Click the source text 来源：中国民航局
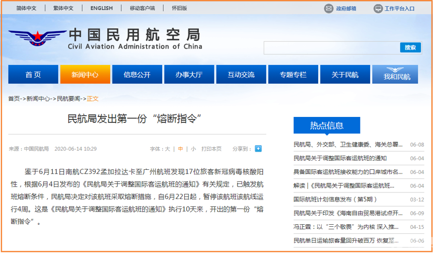This screenshot has width=433, height=253. pos(29,149)
